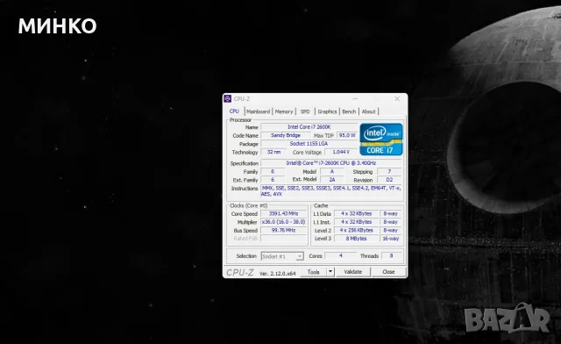Viewport: 561px width, 344px height.
Task: Click the Model value 'A'
Action: (332, 172)
